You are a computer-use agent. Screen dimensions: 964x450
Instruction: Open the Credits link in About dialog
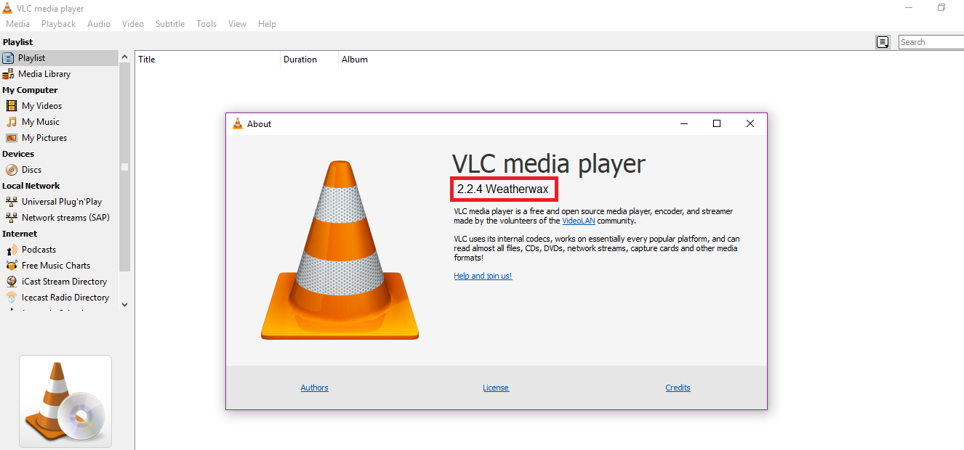(678, 388)
